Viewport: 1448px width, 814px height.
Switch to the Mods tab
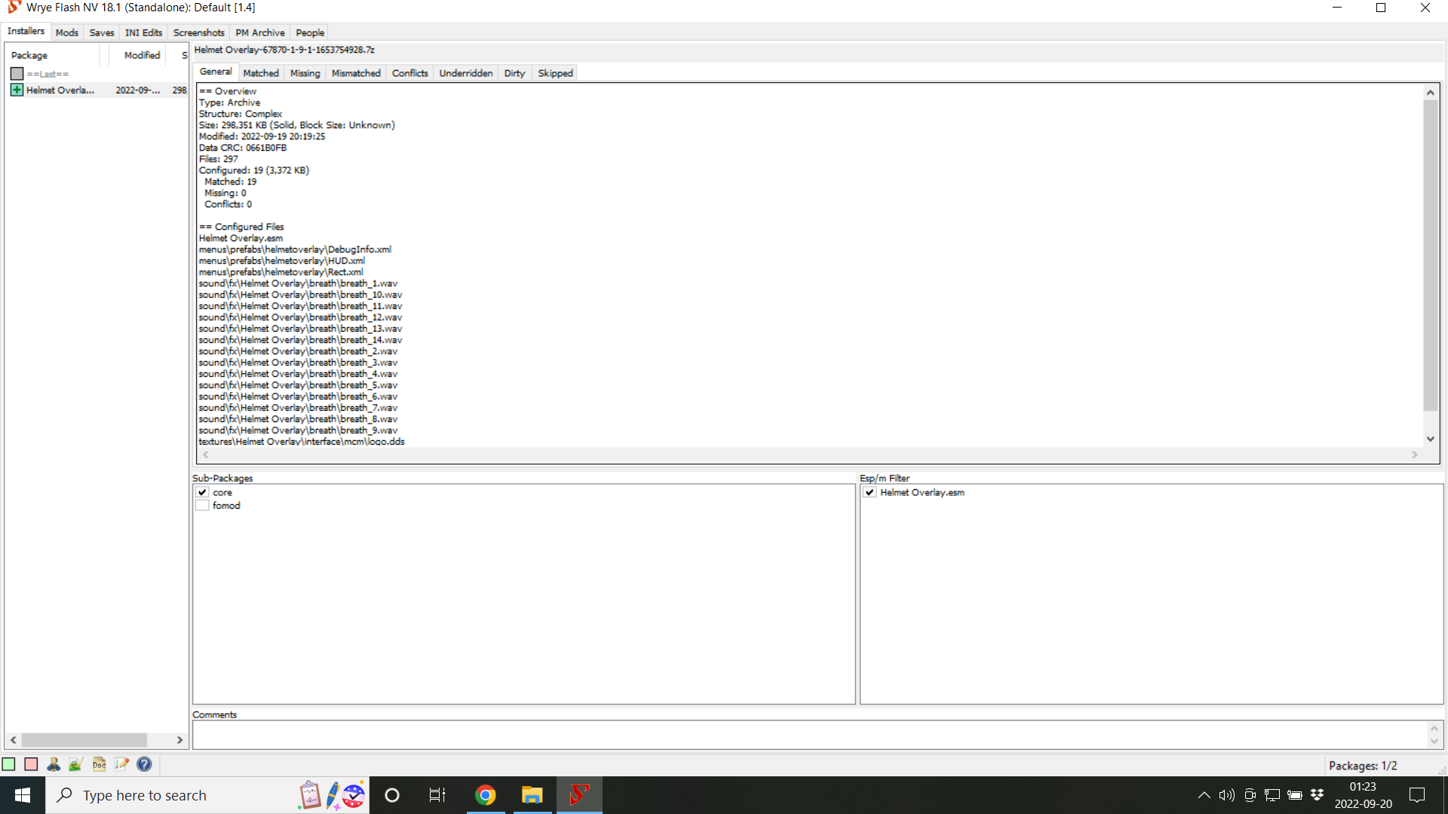coord(67,32)
